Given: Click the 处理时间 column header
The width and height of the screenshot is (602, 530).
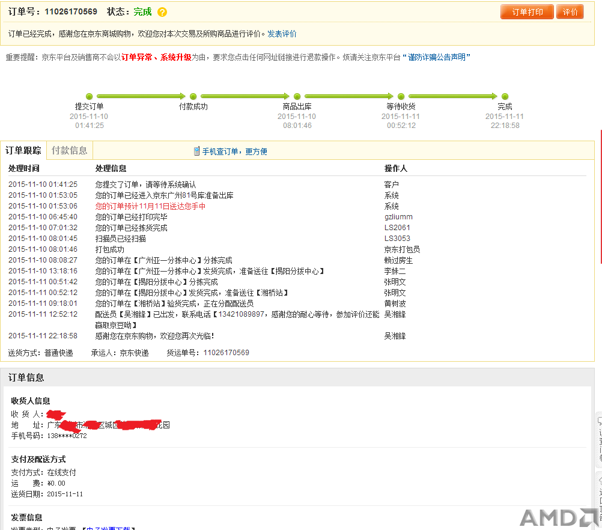Looking at the screenshot, I should tap(24, 169).
